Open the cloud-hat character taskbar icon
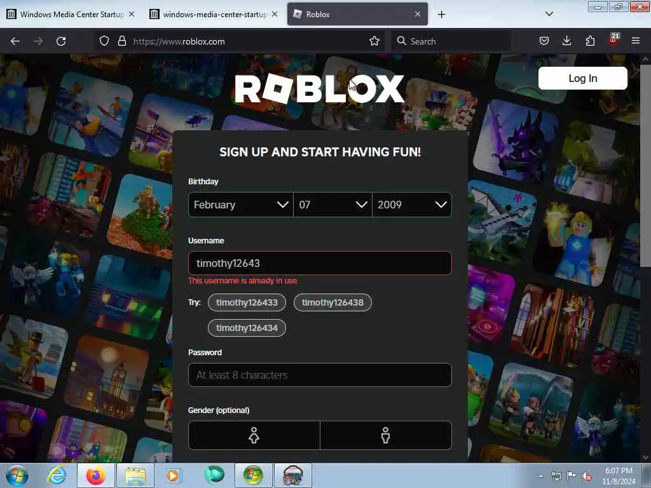 [293, 475]
